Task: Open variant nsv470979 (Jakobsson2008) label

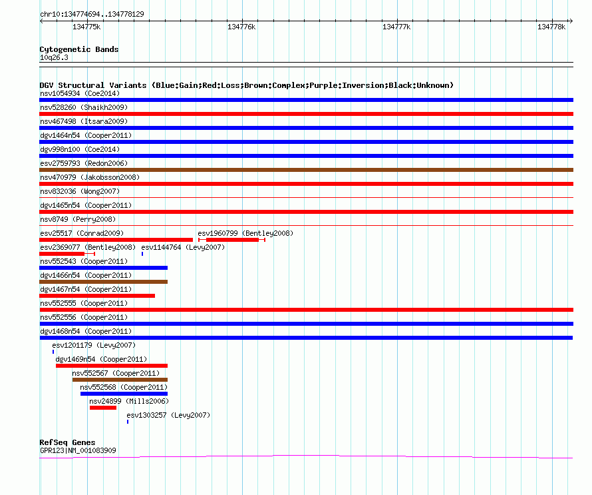Action: pos(90,177)
